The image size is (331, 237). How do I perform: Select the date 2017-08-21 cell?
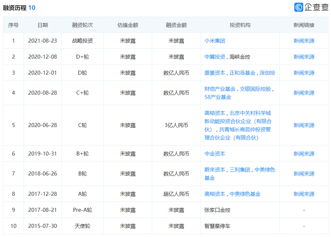click(43, 210)
